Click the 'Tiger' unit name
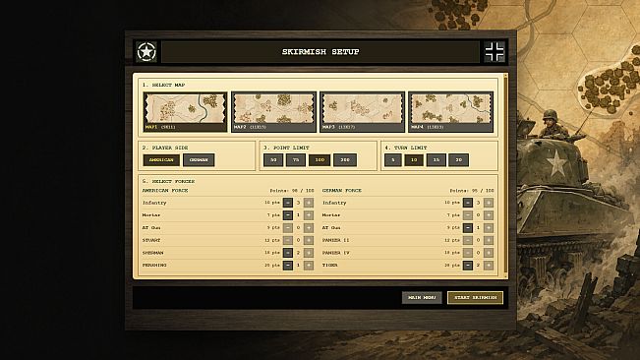This screenshot has width=640, height=360. tap(329, 266)
